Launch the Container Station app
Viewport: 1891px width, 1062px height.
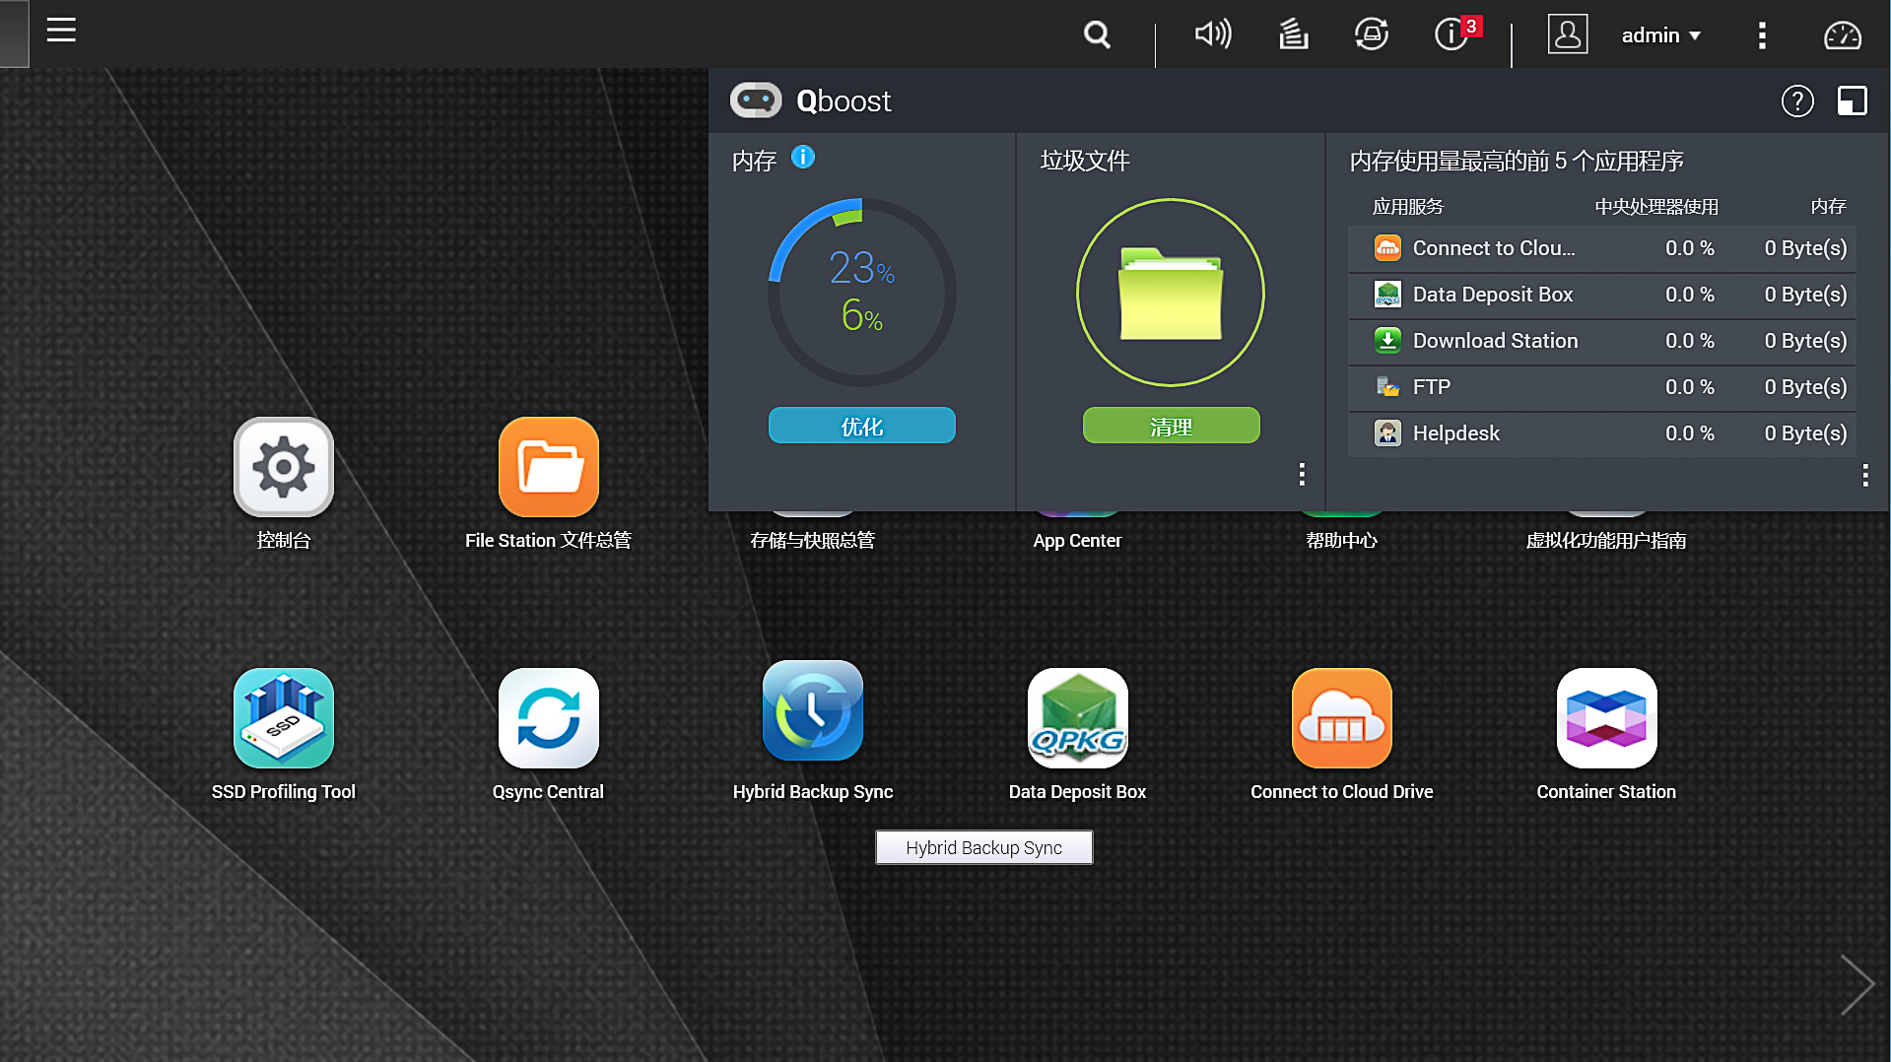point(1606,718)
